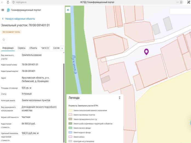
Task: Click the address Ярославская область value
Action: [x=35, y=79]
